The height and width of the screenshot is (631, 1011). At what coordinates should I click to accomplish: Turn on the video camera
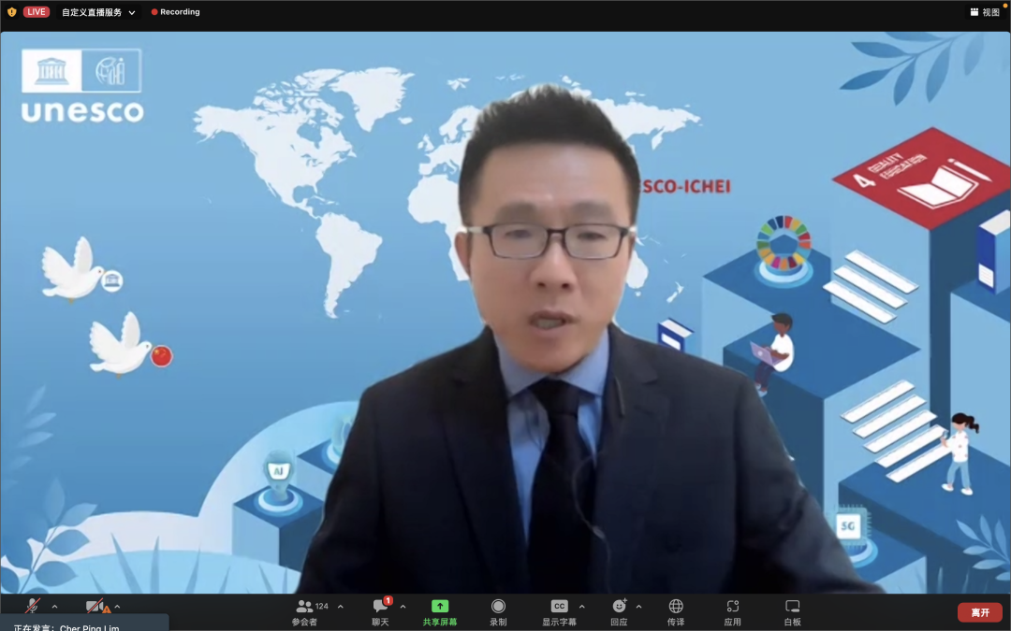tap(95, 607)
